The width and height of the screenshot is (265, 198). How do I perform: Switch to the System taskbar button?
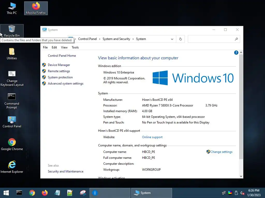tap(152, 193)
